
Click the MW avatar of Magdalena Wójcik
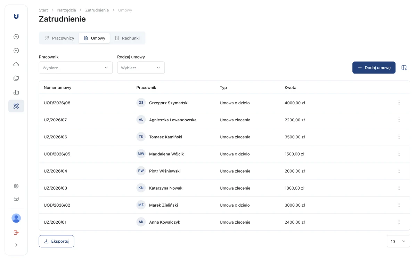141,154
